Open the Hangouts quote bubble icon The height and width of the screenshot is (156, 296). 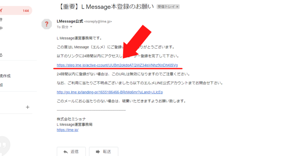3,145
